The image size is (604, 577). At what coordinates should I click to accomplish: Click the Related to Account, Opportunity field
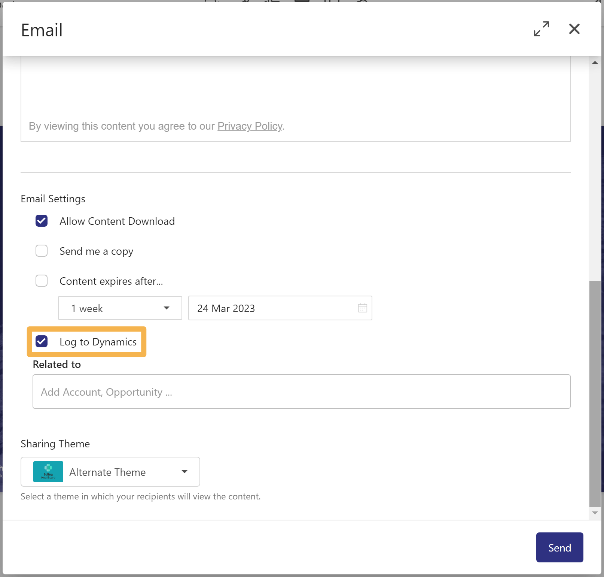(x=301, y=392)
